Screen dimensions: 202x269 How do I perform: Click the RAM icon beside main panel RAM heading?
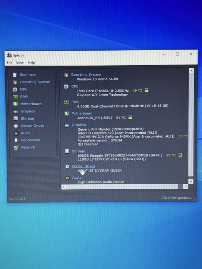tap(67, 102)
